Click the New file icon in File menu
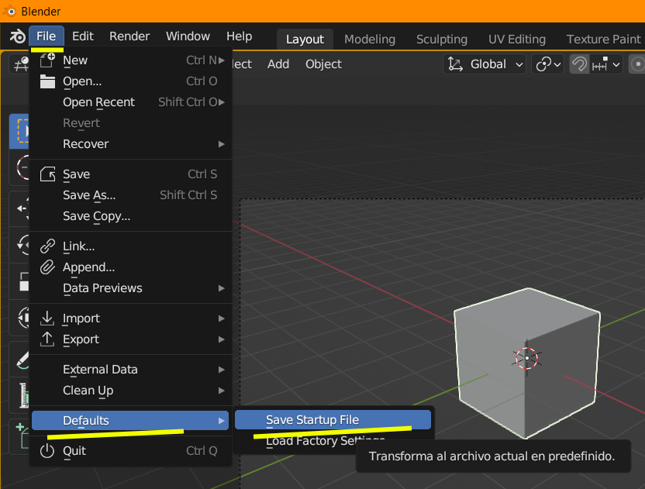 click(x=47, y=60)
